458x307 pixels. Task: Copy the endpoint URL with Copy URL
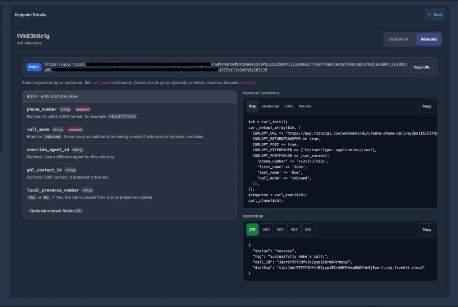421,67
